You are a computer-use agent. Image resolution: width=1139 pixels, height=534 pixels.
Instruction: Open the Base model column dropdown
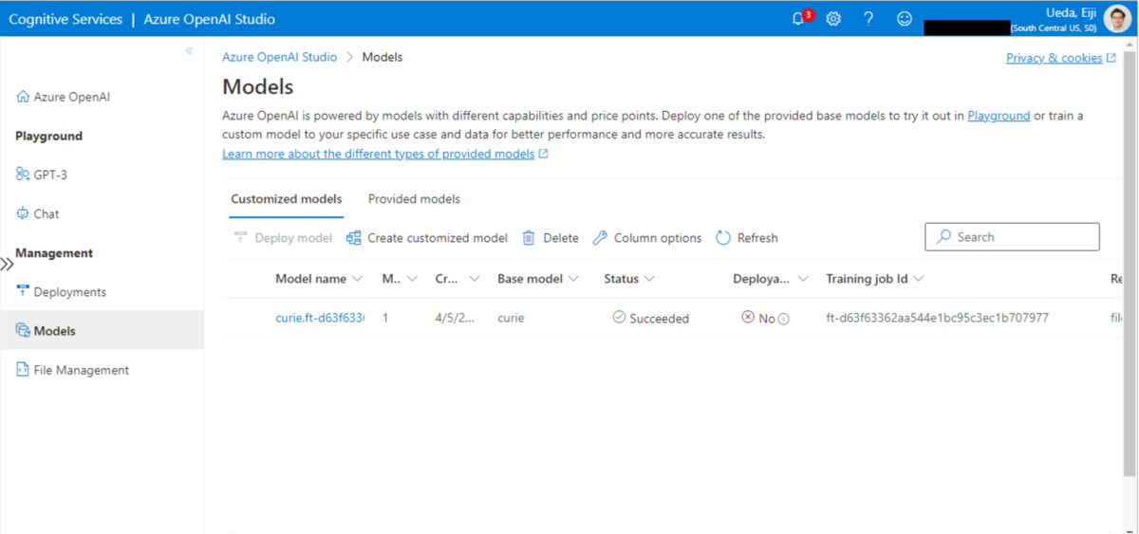[x=572, y=279]
